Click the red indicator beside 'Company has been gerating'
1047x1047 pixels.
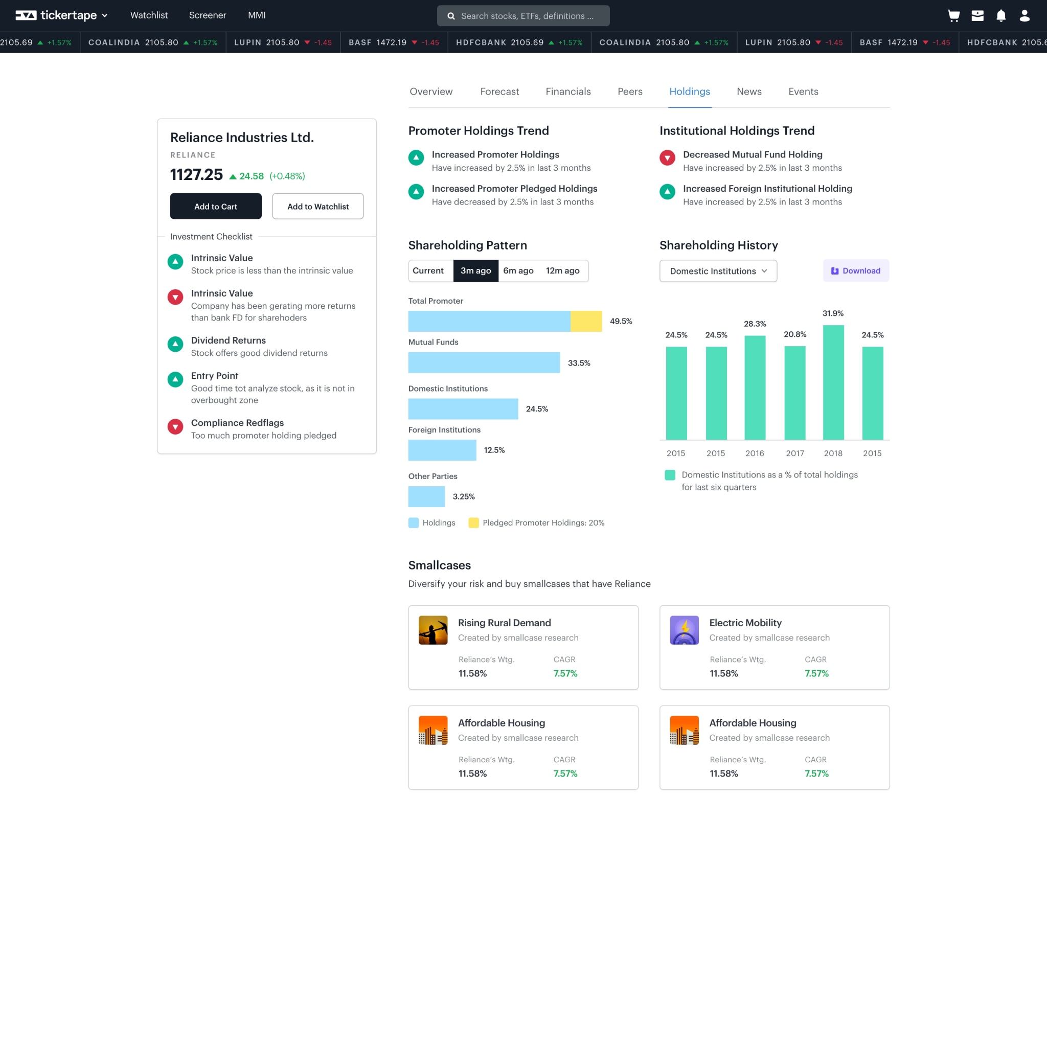[x=175, y=297]
